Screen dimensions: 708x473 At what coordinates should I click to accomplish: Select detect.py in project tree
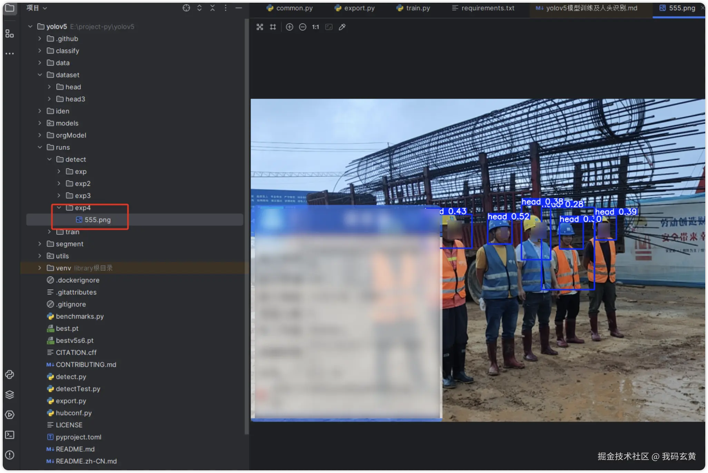click(71, 376)
